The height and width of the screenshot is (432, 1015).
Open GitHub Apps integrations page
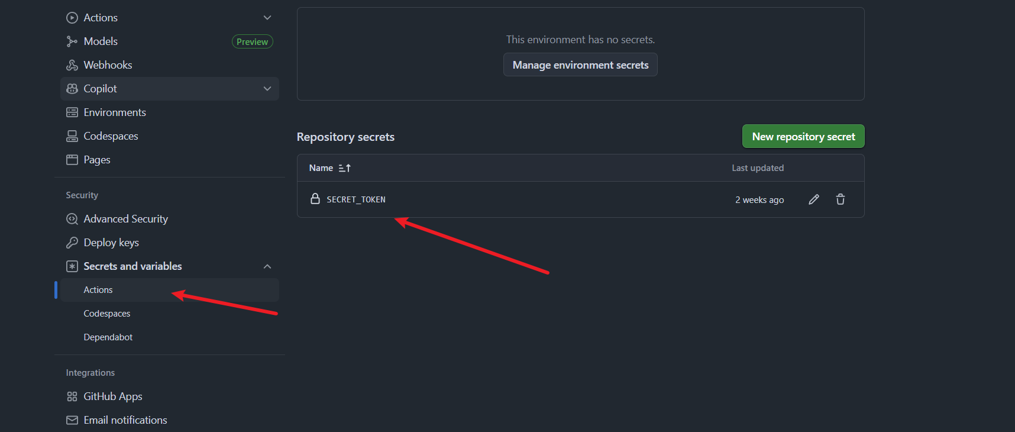[x=113, y=396]
